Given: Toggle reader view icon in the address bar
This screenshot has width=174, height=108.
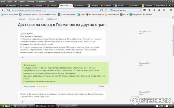Looking at the screenshot, I should pyautogui.click(x=101, y=10).
